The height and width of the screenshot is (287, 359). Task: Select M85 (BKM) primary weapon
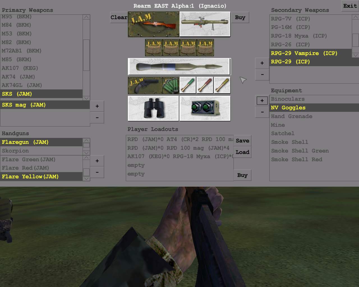[x=42, y=59]
